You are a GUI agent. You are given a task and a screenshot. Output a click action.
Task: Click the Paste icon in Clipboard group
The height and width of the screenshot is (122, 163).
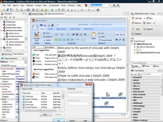(93, 34)
